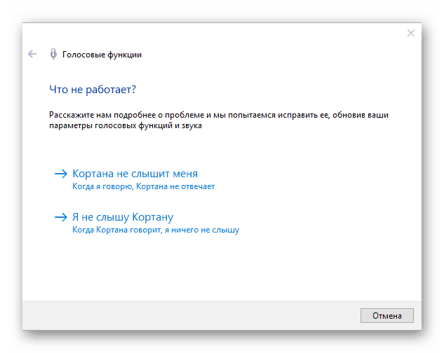
Task: Close the troubleshooter window with X
Action: (411, 33)
